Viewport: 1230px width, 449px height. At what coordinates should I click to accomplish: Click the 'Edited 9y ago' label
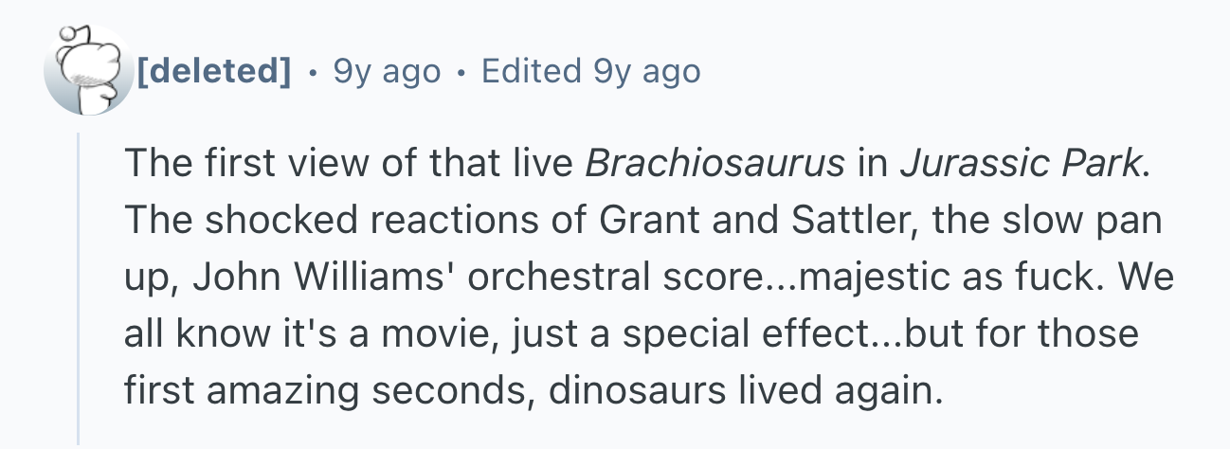pyautogui.click(x=591, y=70)
